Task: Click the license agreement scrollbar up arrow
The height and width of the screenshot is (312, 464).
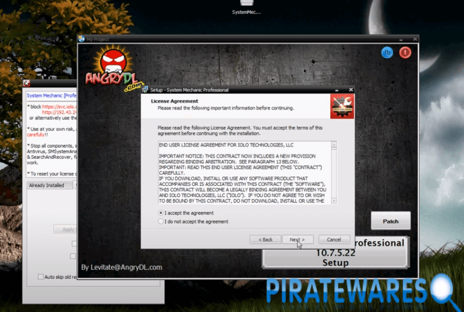Action: coord(334,145)
